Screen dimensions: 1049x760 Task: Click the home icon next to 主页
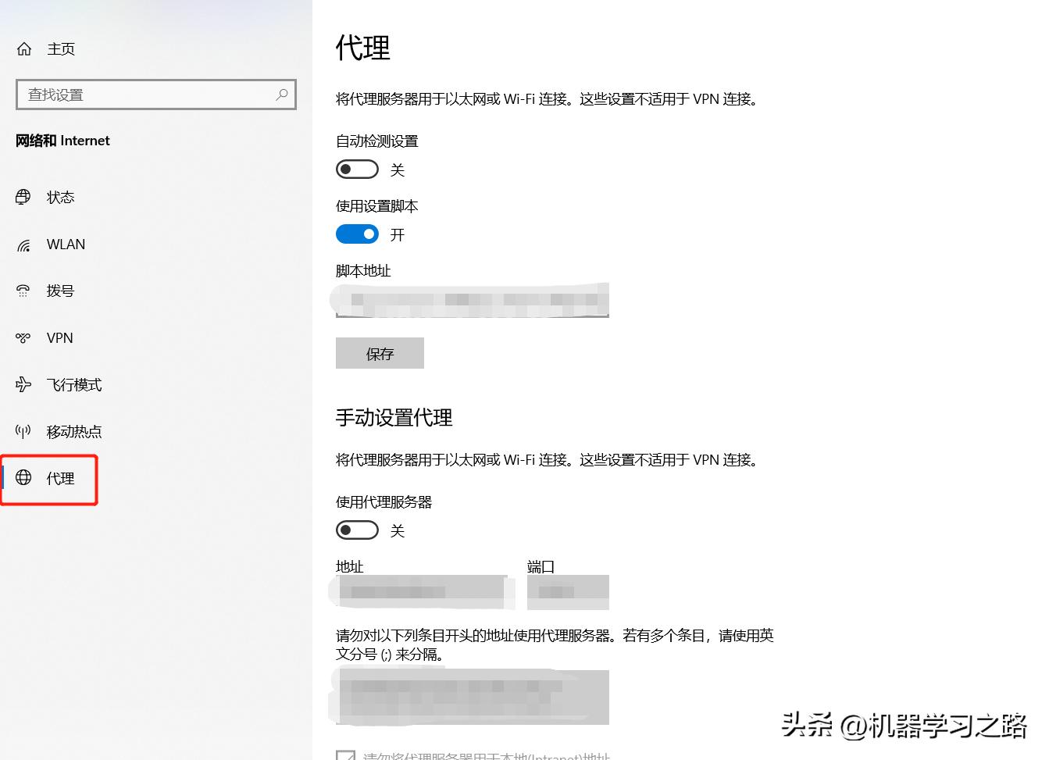(23, 48)
